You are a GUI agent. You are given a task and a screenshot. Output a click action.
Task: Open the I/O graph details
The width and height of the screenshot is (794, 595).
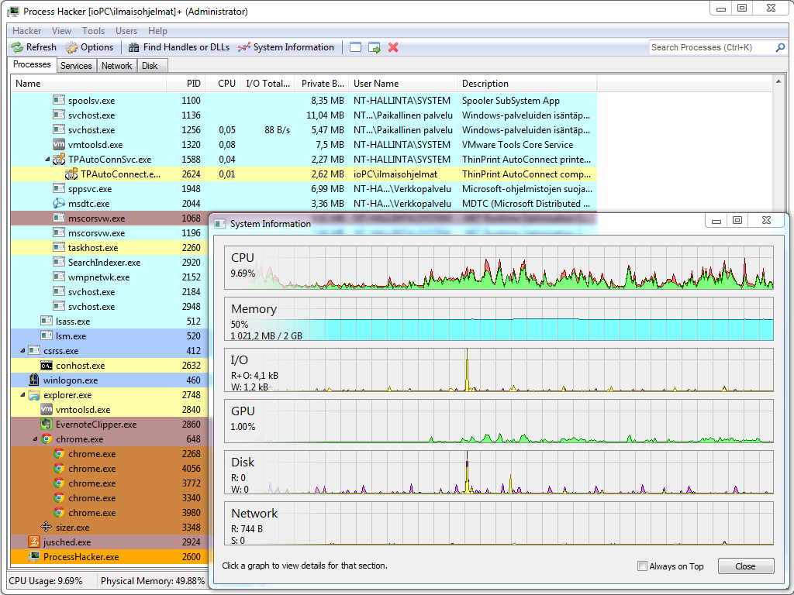[499, 370]
